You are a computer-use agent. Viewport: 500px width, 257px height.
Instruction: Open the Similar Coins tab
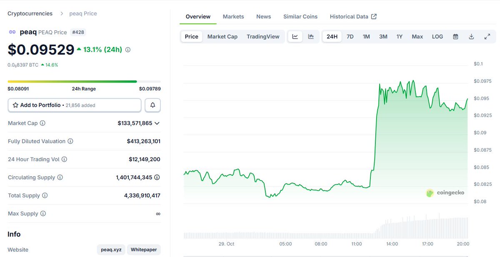(300, 17)
